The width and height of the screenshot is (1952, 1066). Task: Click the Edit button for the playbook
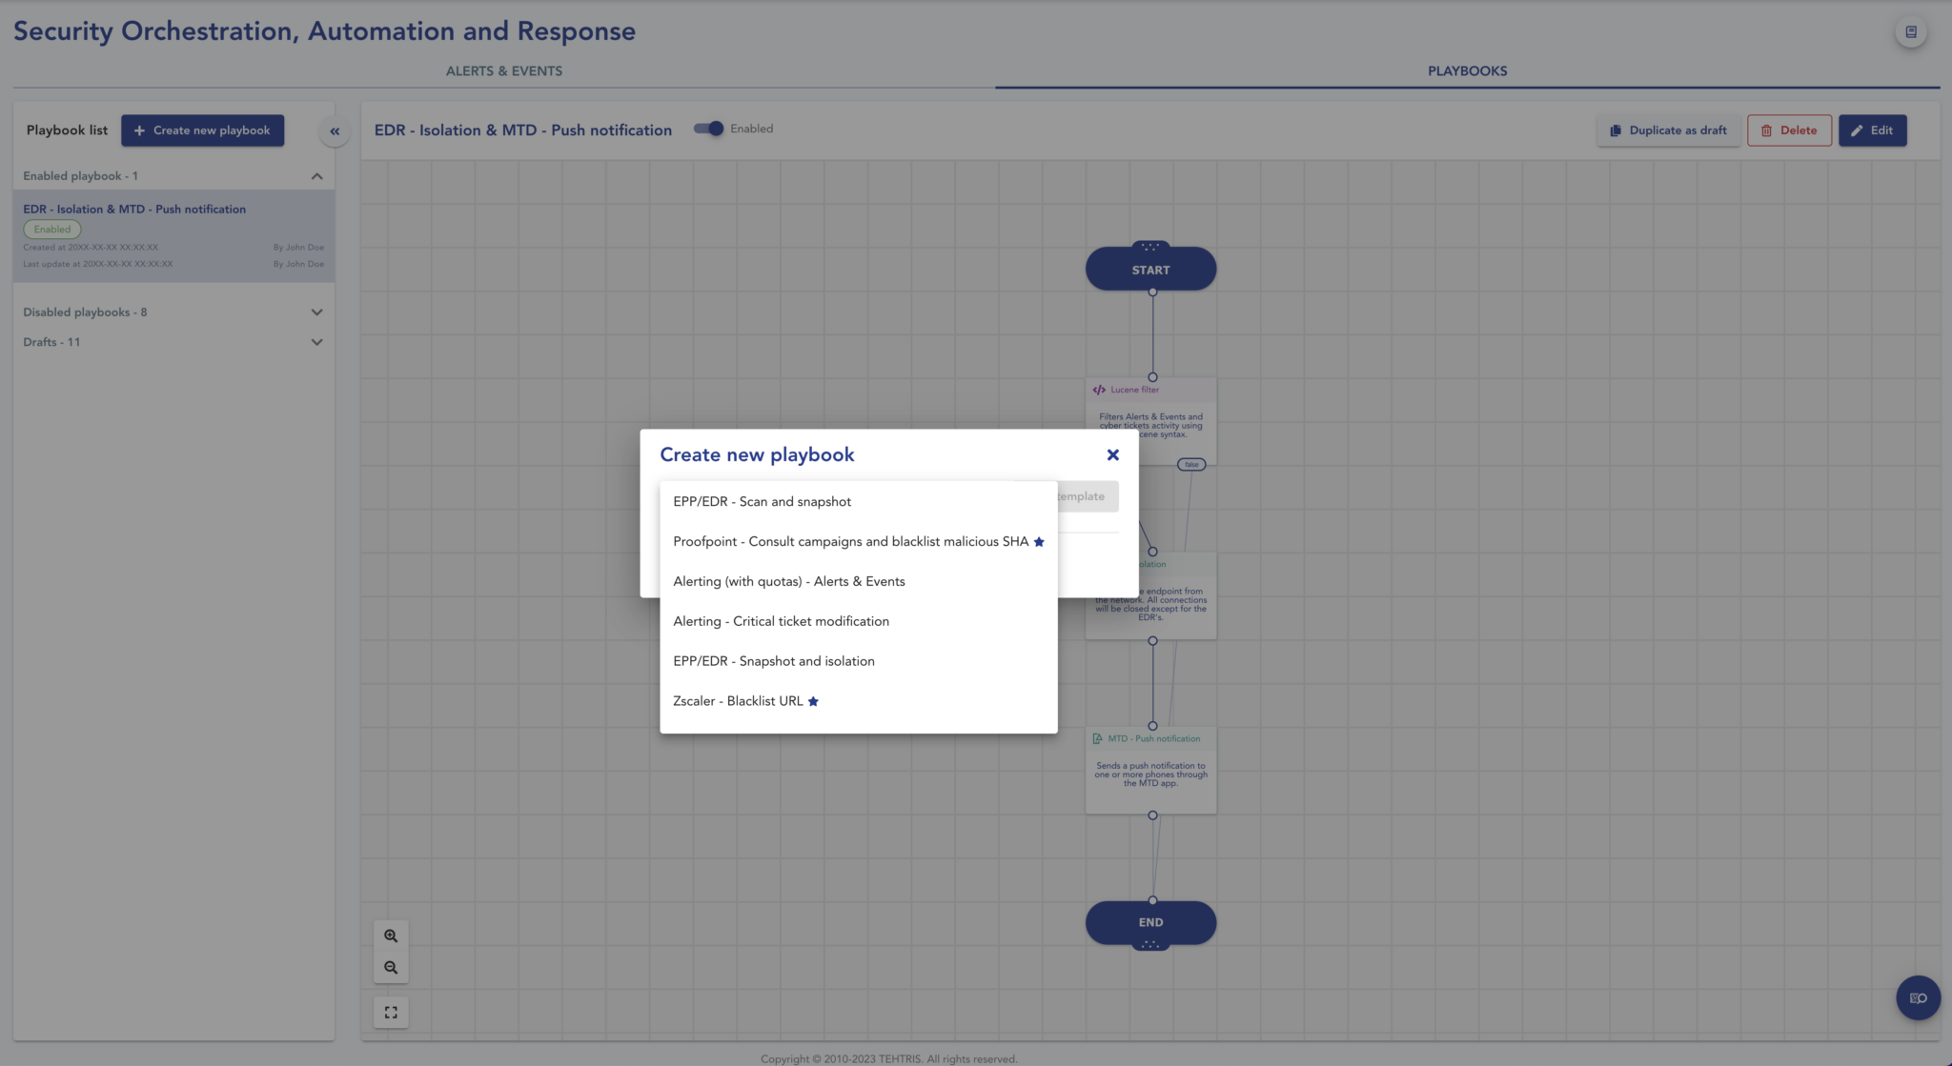(1872, 130)
